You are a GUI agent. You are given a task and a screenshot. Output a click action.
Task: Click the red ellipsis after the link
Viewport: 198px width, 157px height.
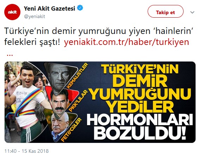[x=10, y=54]
